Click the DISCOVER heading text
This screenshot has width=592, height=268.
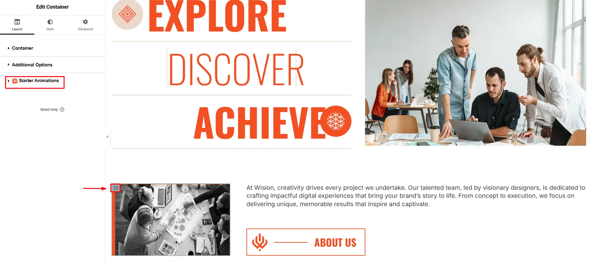coord(236,69)
